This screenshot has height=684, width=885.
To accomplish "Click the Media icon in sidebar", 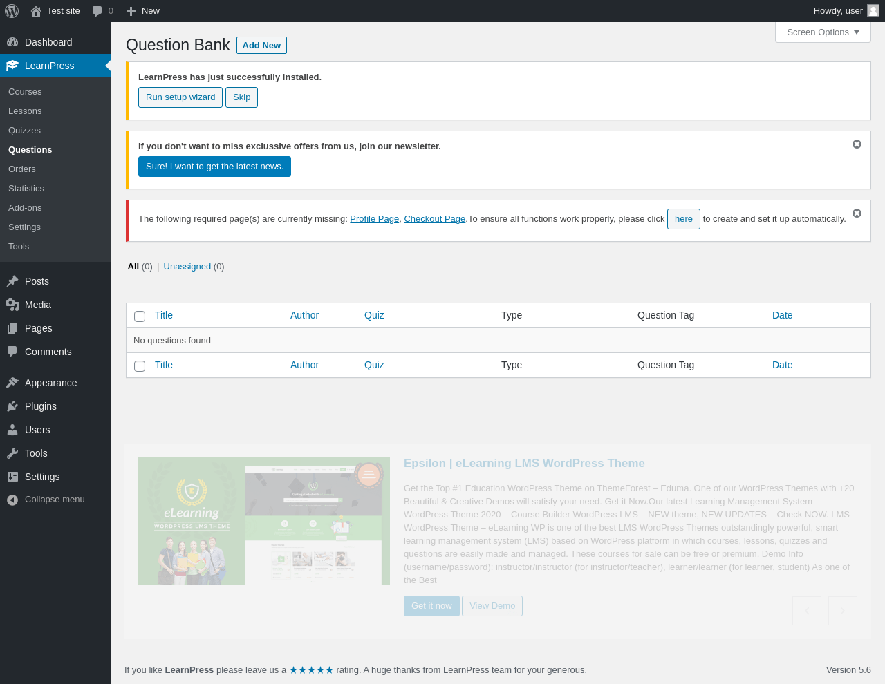I will 12,305.
